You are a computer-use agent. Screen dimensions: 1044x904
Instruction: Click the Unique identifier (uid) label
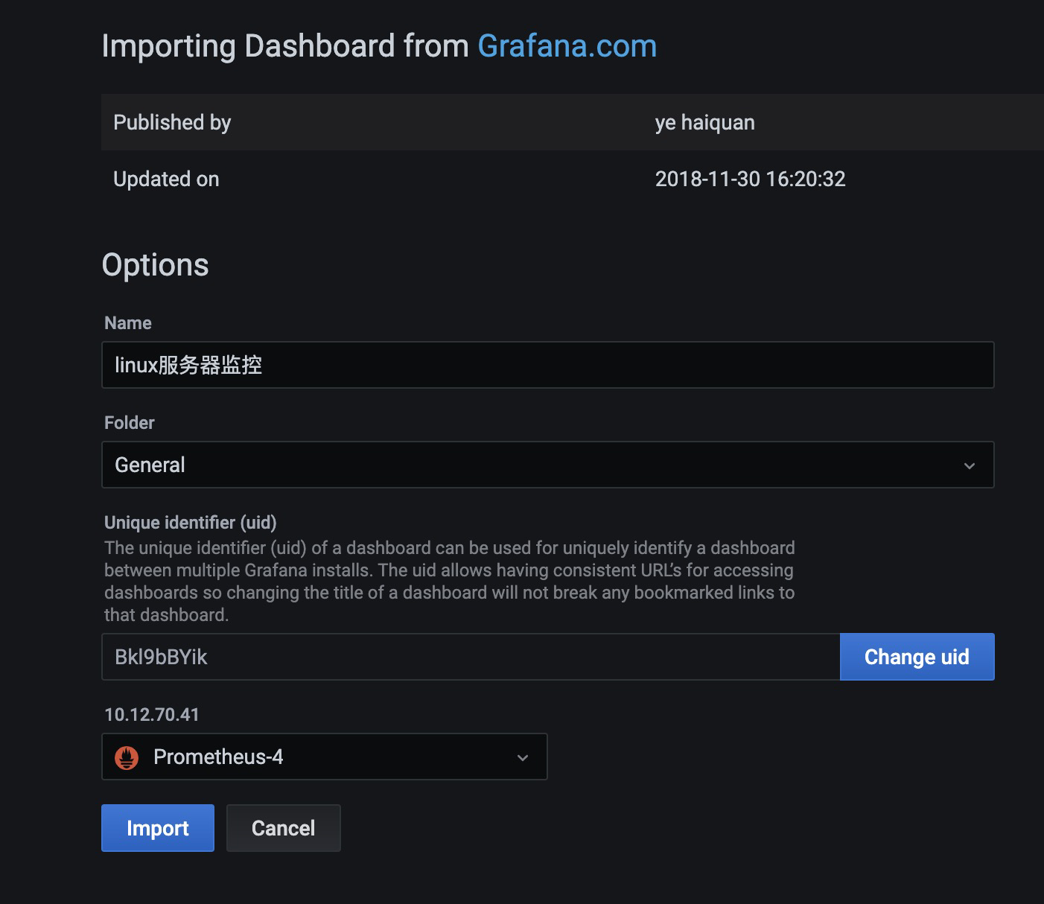tap(191, 522)
